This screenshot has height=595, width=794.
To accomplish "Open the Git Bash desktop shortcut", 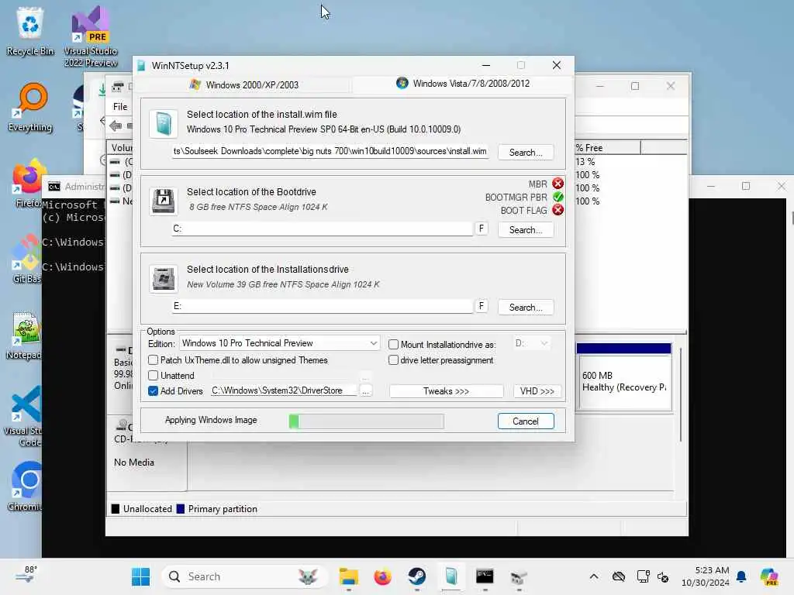I will point(26,259).
